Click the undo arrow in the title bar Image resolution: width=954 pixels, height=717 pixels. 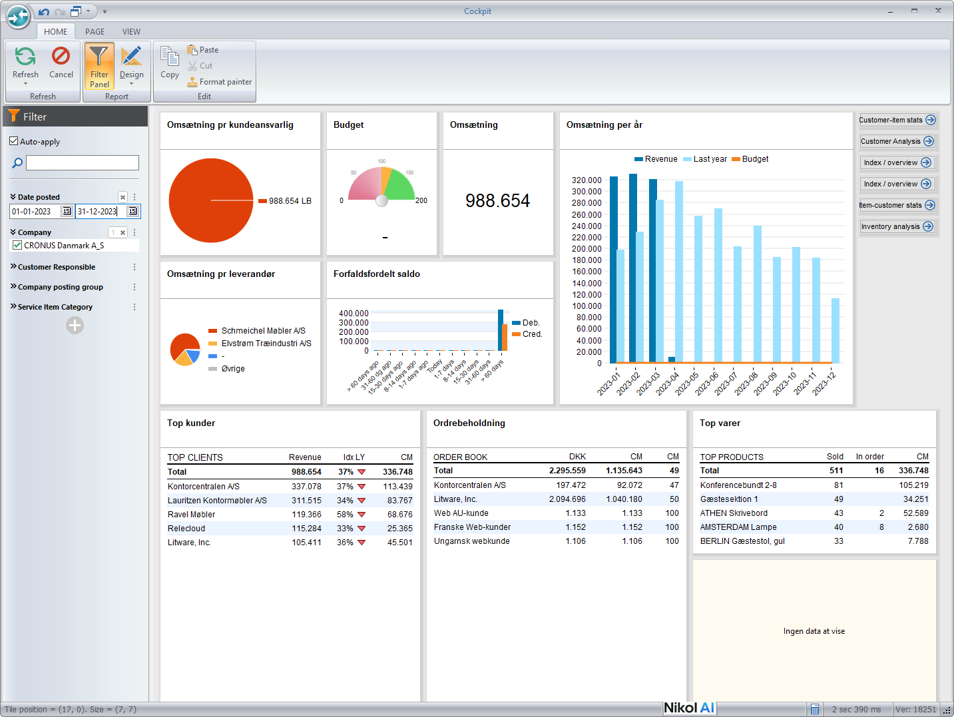coord(44,11)
